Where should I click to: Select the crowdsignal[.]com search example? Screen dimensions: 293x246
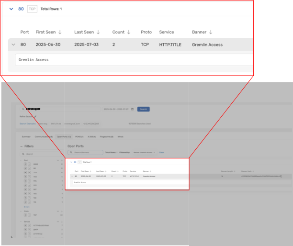pos(72,123)
